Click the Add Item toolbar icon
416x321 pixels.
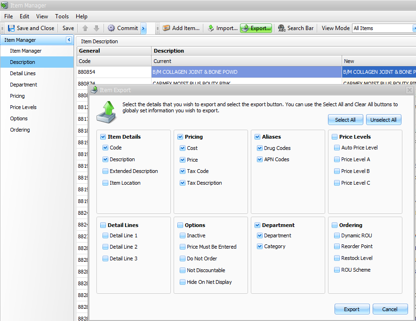167,28
